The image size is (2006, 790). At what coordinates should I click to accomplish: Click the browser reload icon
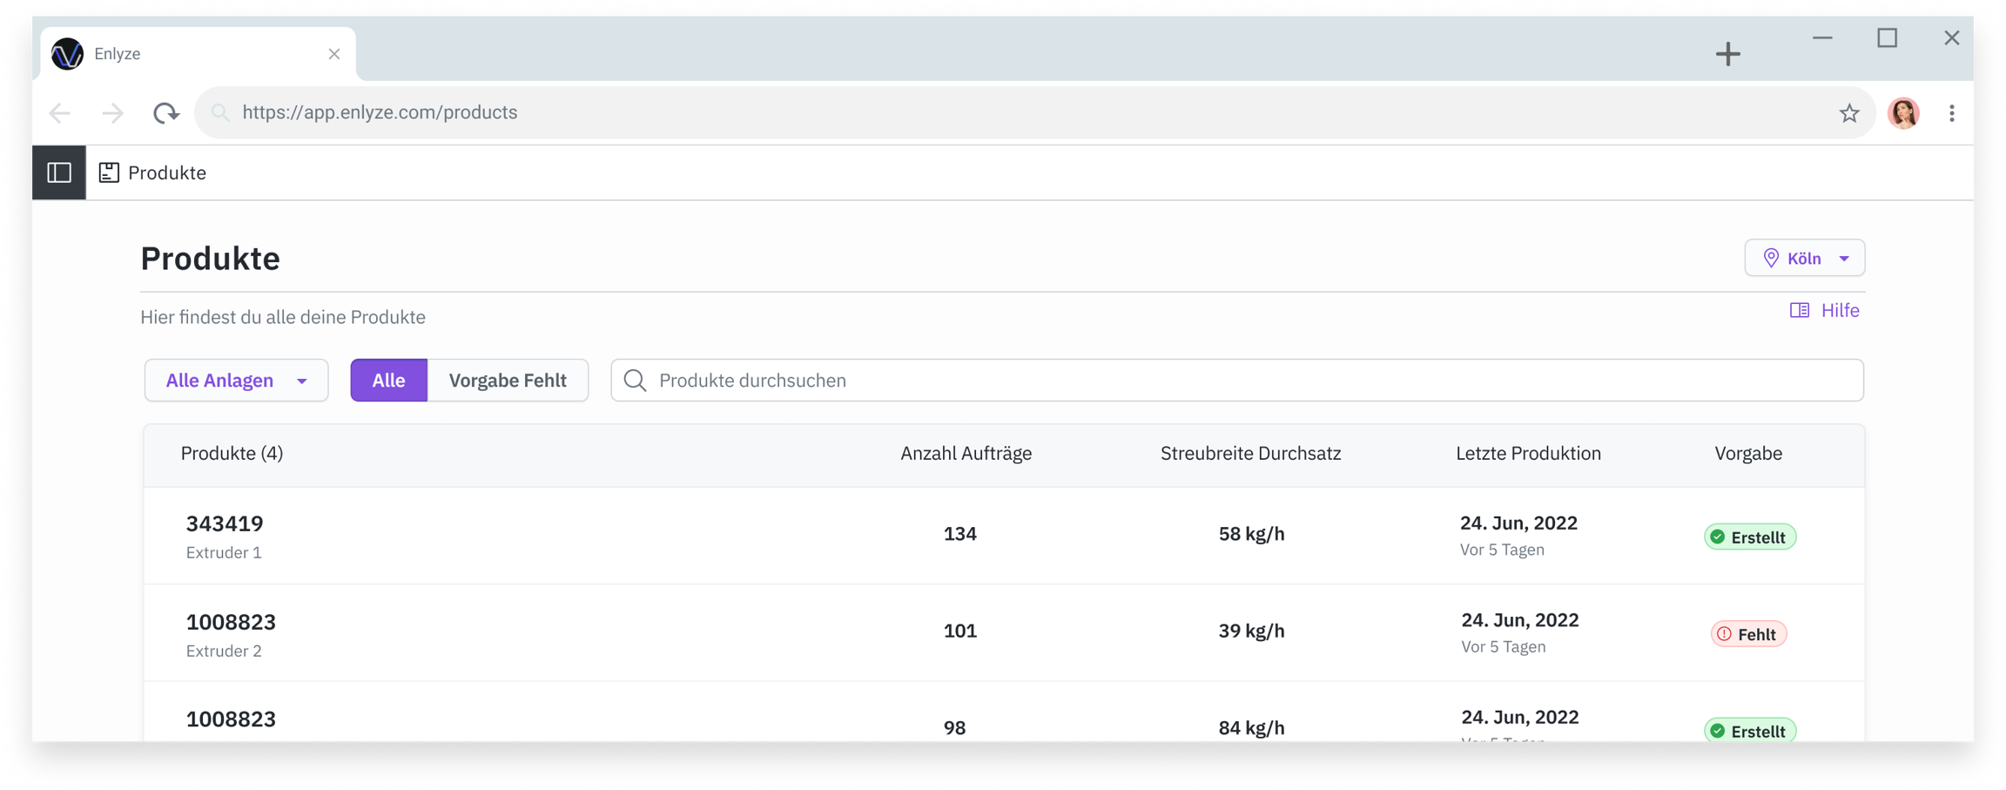(x=165, y=113)
